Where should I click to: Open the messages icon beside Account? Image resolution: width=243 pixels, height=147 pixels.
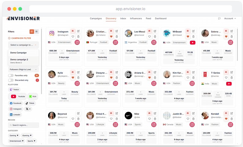219,18
